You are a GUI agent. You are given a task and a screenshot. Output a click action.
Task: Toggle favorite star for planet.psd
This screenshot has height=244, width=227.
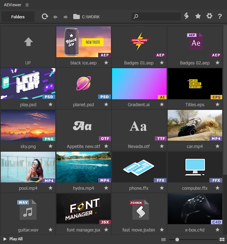click(x=106, y=104)
